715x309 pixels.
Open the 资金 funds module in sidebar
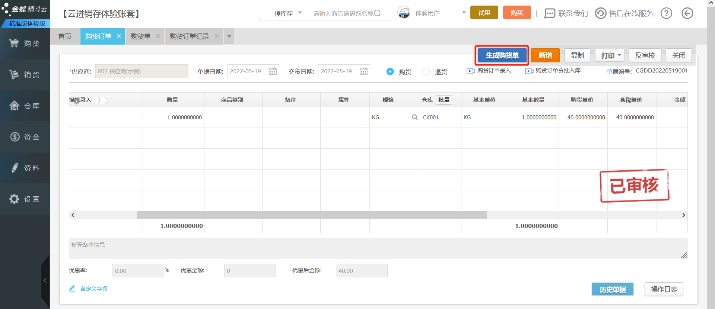tap(25, 137)
